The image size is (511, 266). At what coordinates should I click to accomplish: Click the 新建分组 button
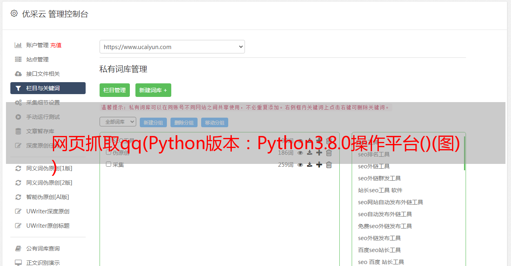pyautogui.click(x=153, y=122)
